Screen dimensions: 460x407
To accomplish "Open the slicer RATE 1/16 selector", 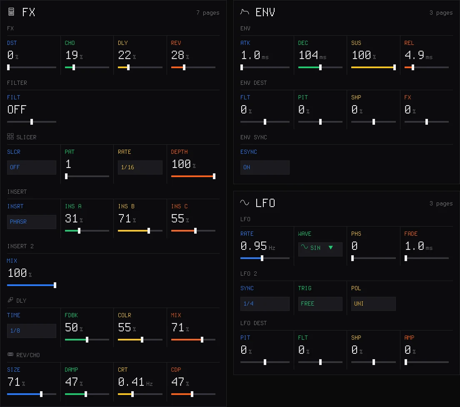I will pos(140,167).
